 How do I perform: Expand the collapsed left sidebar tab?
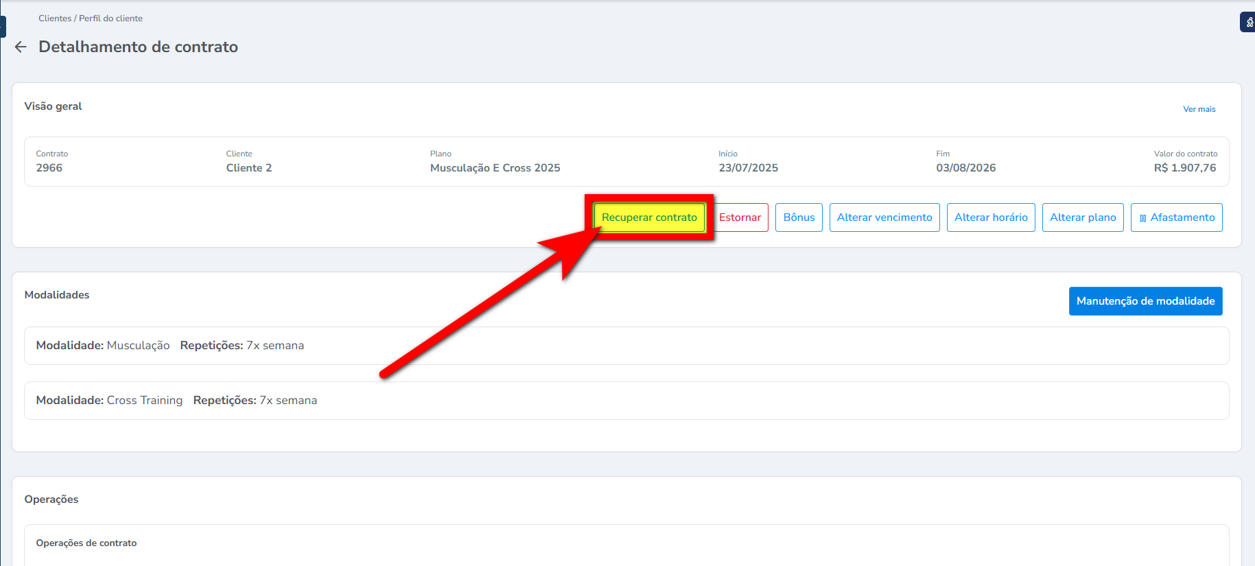click(x=3, y=26)
